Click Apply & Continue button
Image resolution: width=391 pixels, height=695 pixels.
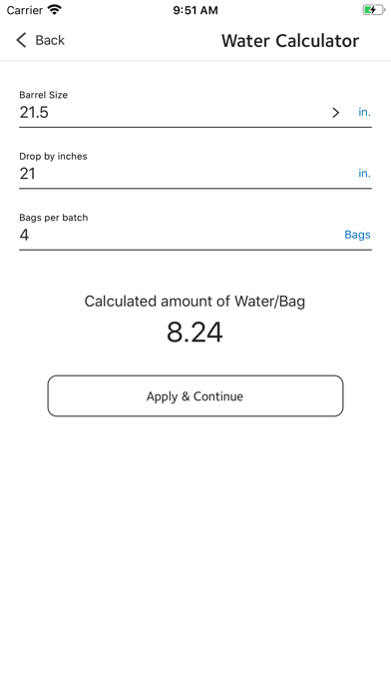click(x=195, y=395)
